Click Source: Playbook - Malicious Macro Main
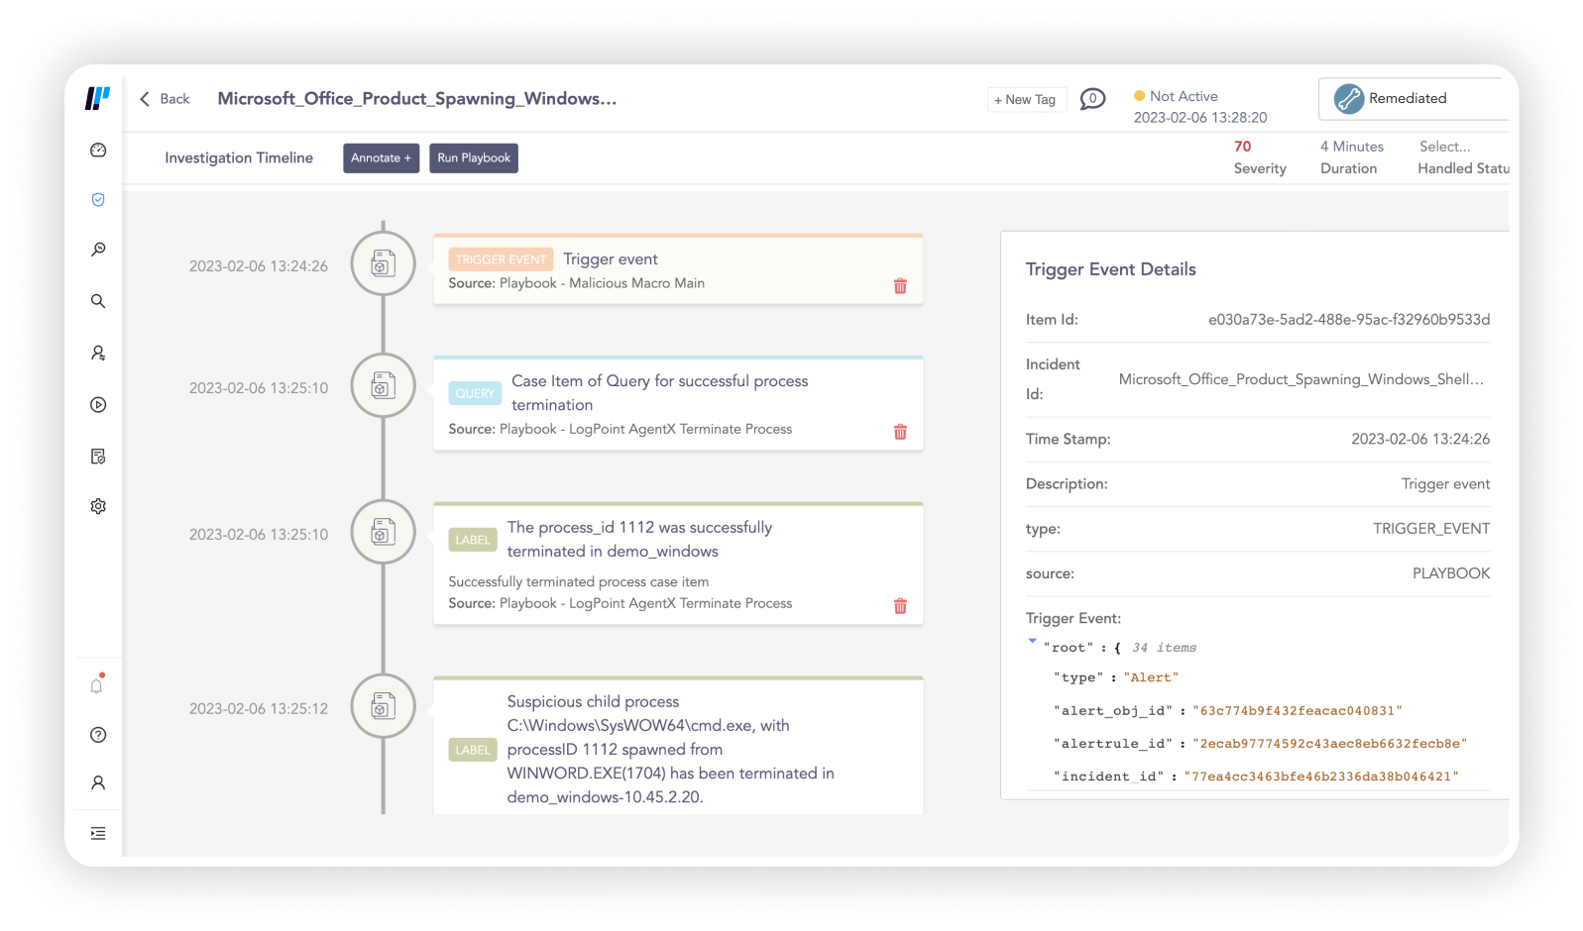 [577, 283]
